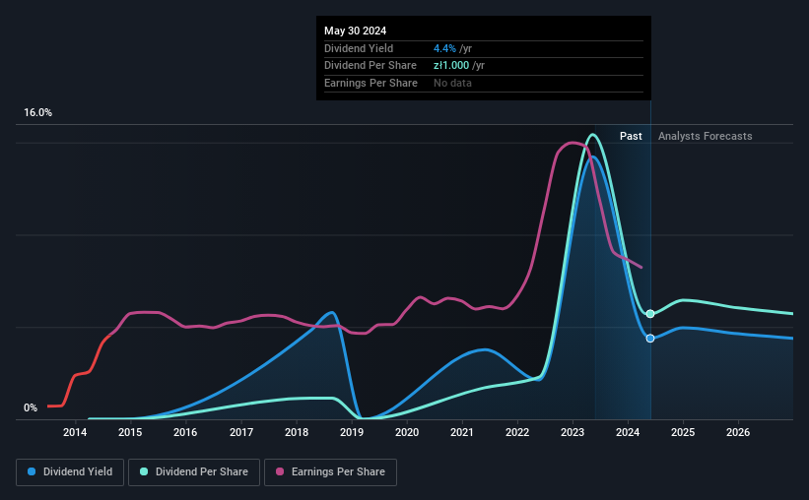Toggle the Earnings Per Share legend button
Viewport: 809px width, 500px height.
tap(330, 472)
